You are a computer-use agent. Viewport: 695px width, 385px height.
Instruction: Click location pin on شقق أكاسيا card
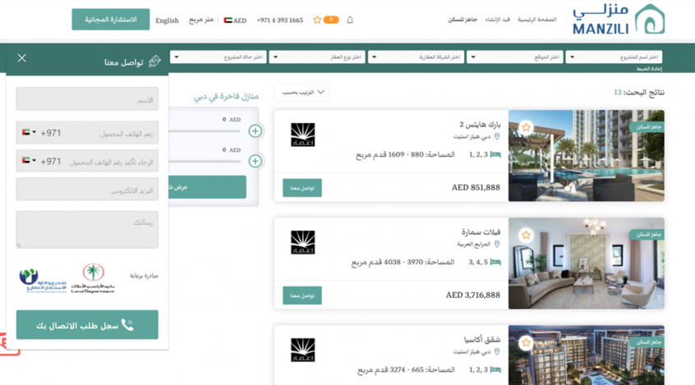tap(497, 352)
